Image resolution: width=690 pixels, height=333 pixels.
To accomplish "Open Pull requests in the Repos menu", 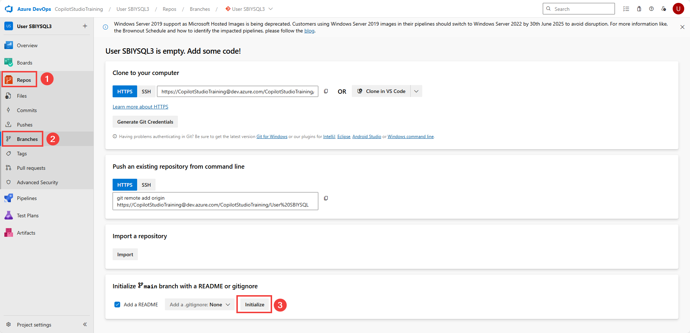I will (x=31, y=168).
